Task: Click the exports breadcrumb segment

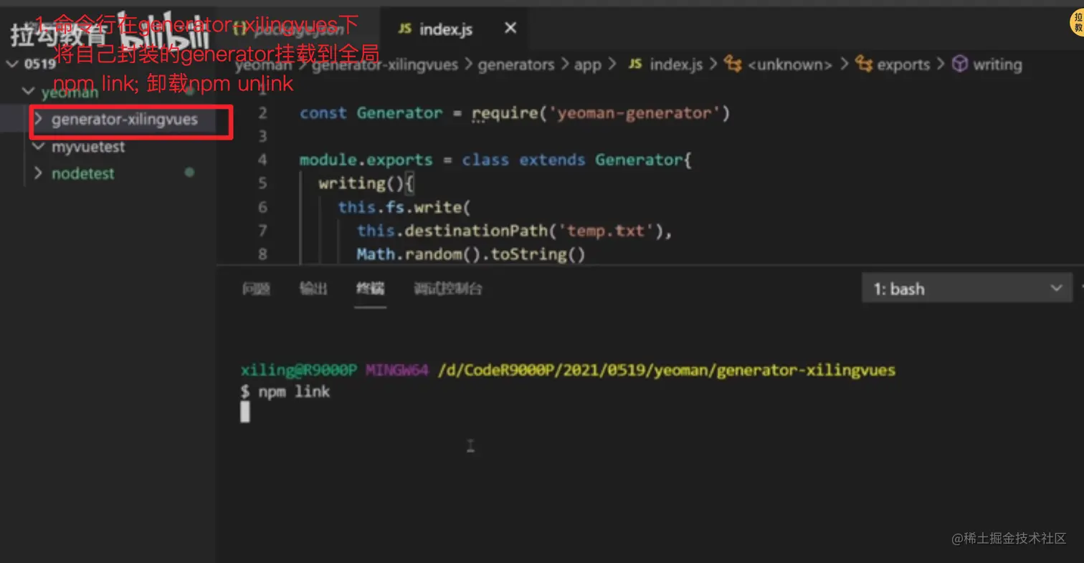Action: [903, 64]
